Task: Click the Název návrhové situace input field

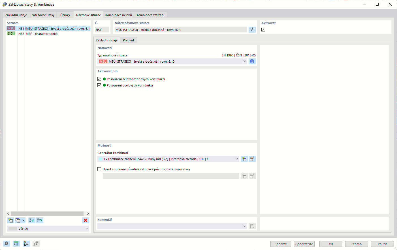Action: point(181,29)
